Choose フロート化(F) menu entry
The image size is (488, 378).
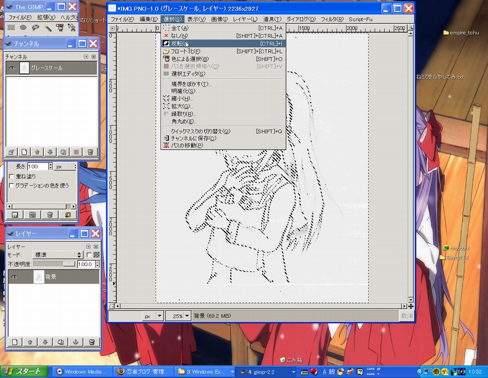[223, 52]
